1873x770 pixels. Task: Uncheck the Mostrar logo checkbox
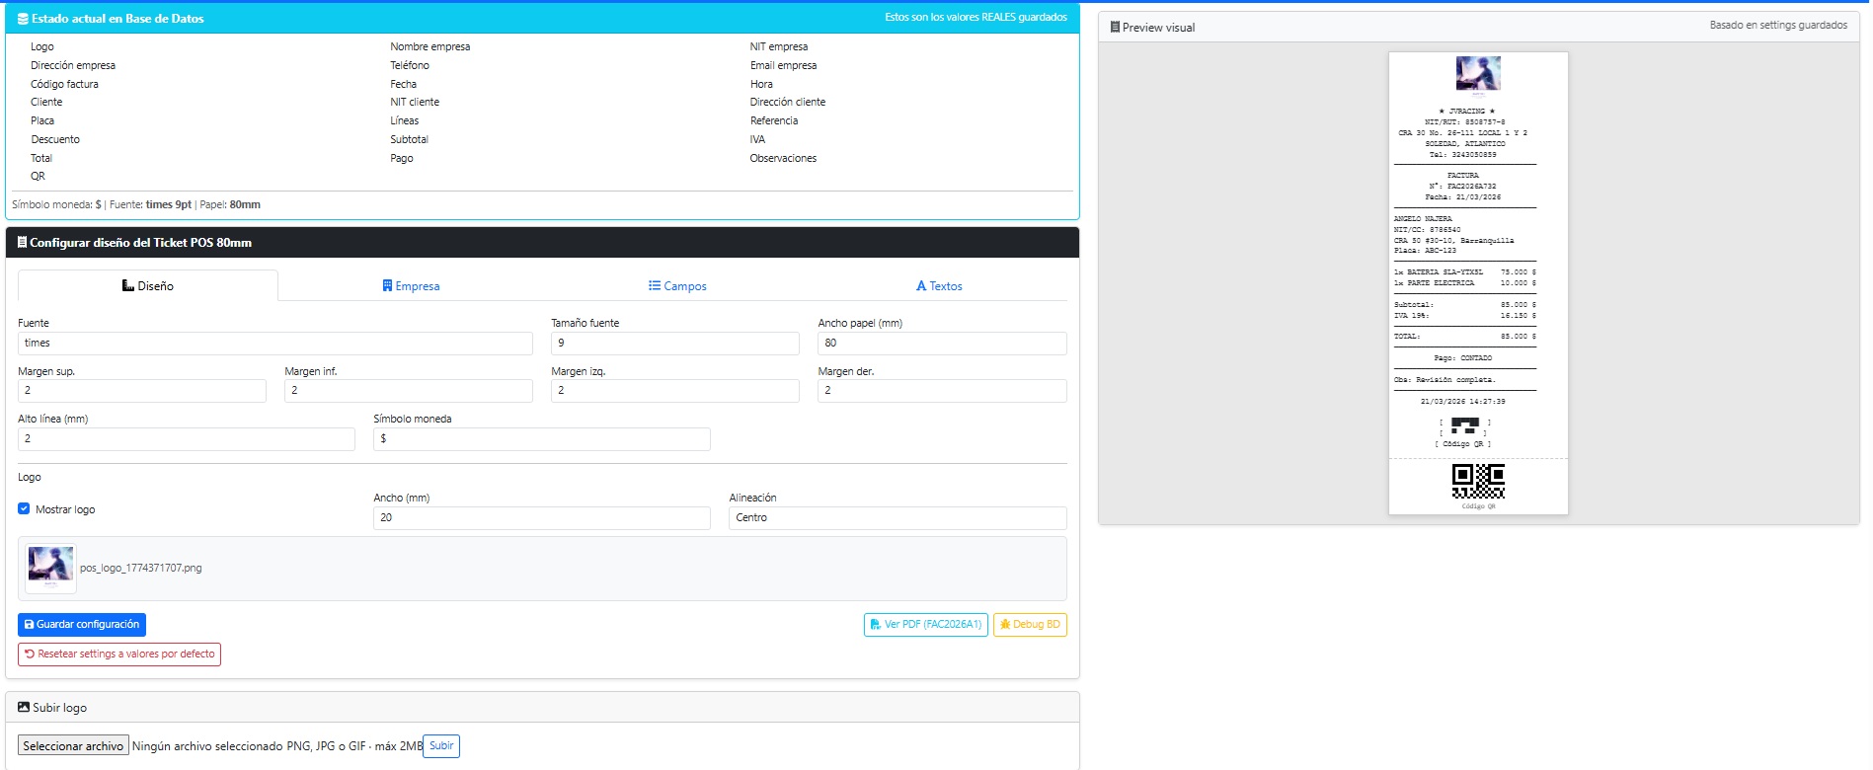[24, 509]
